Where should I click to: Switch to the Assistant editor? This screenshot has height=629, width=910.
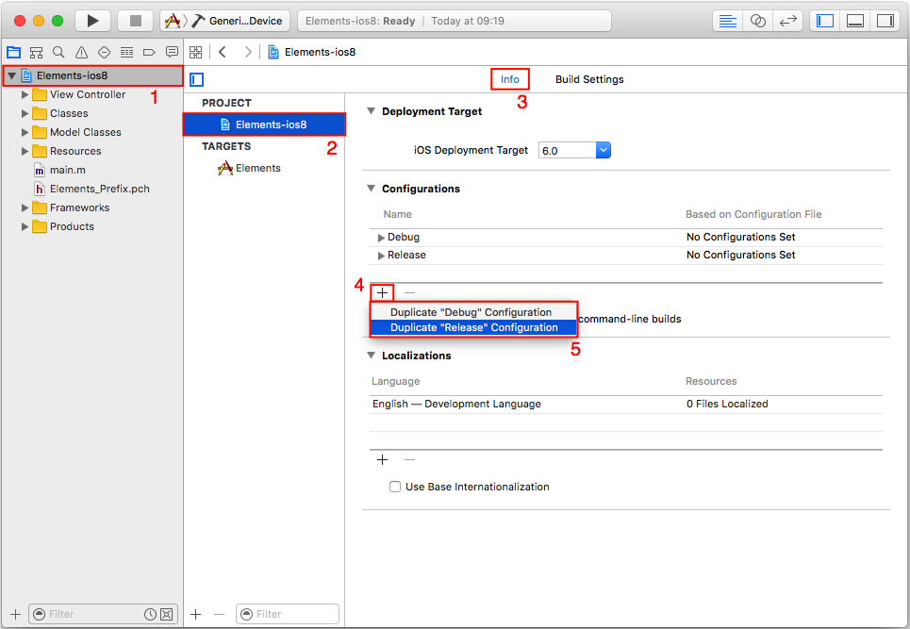[x=757, y=20]
